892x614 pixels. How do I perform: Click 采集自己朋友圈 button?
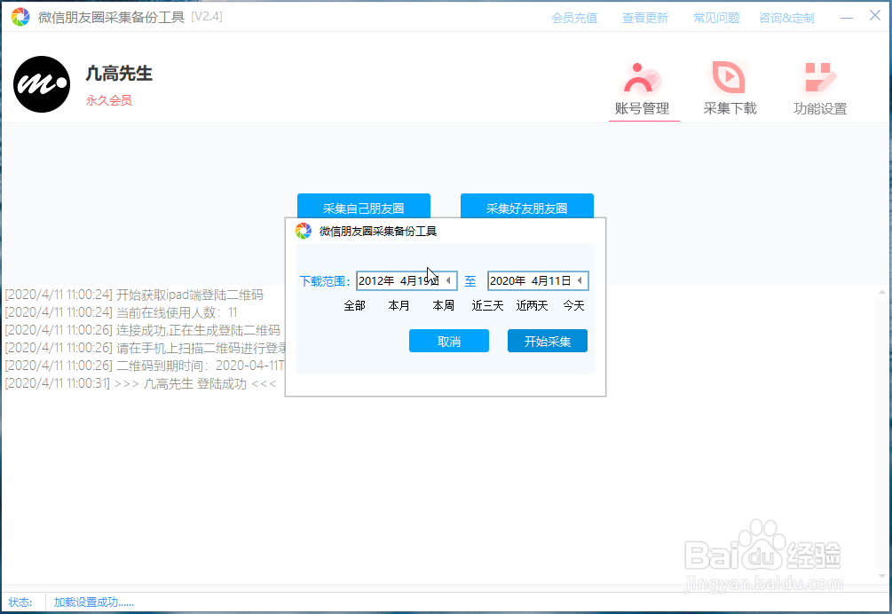(364, 207)
